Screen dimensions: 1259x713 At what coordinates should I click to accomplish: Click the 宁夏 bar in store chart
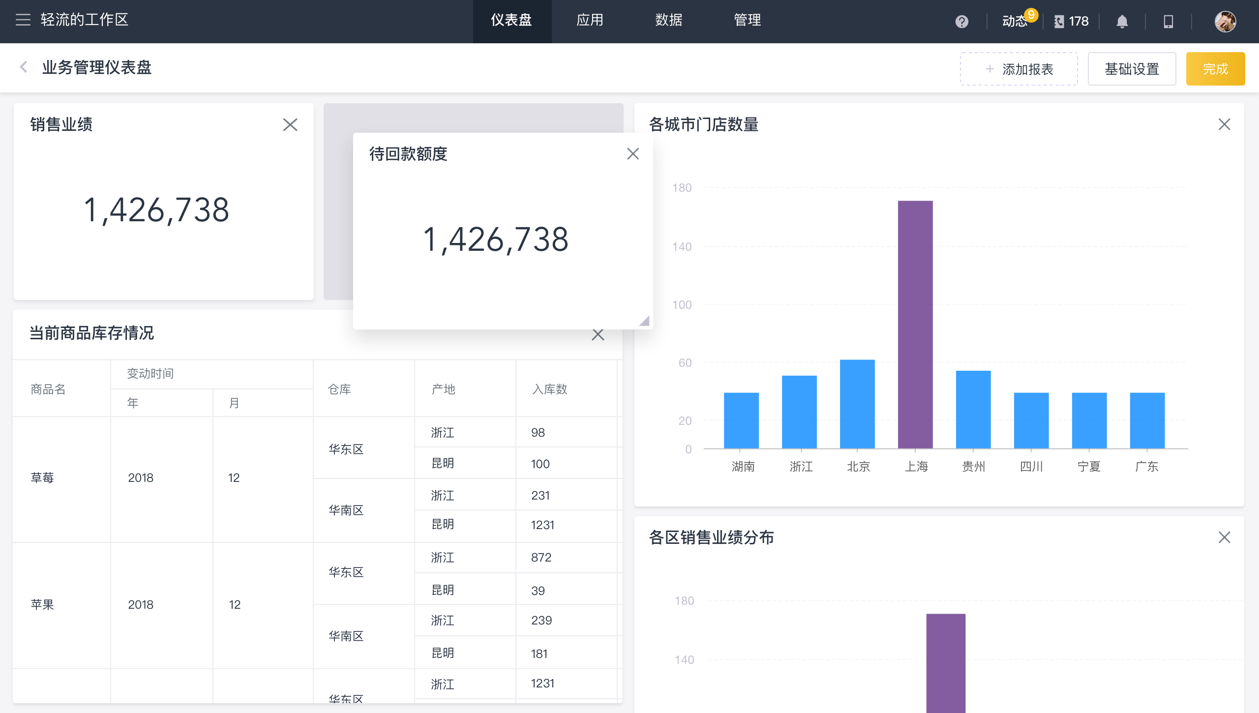coord(1089,420)
